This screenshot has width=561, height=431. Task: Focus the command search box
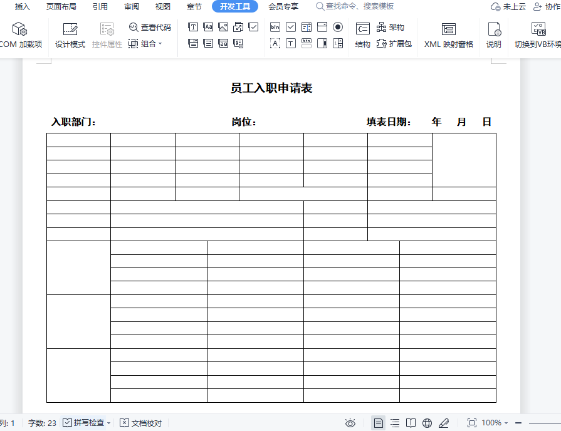pos(355,6)
